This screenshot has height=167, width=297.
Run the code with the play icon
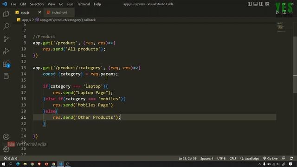point(278,13)
